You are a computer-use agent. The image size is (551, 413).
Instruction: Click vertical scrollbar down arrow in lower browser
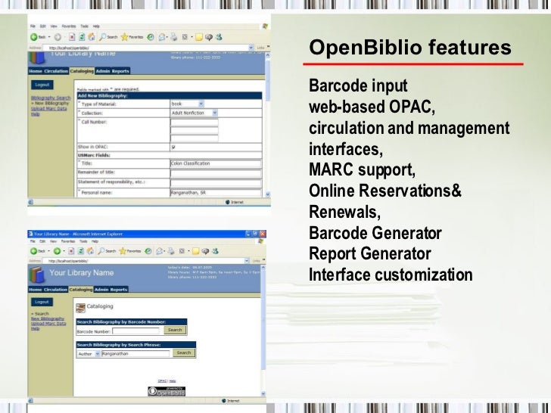[263, 393]
